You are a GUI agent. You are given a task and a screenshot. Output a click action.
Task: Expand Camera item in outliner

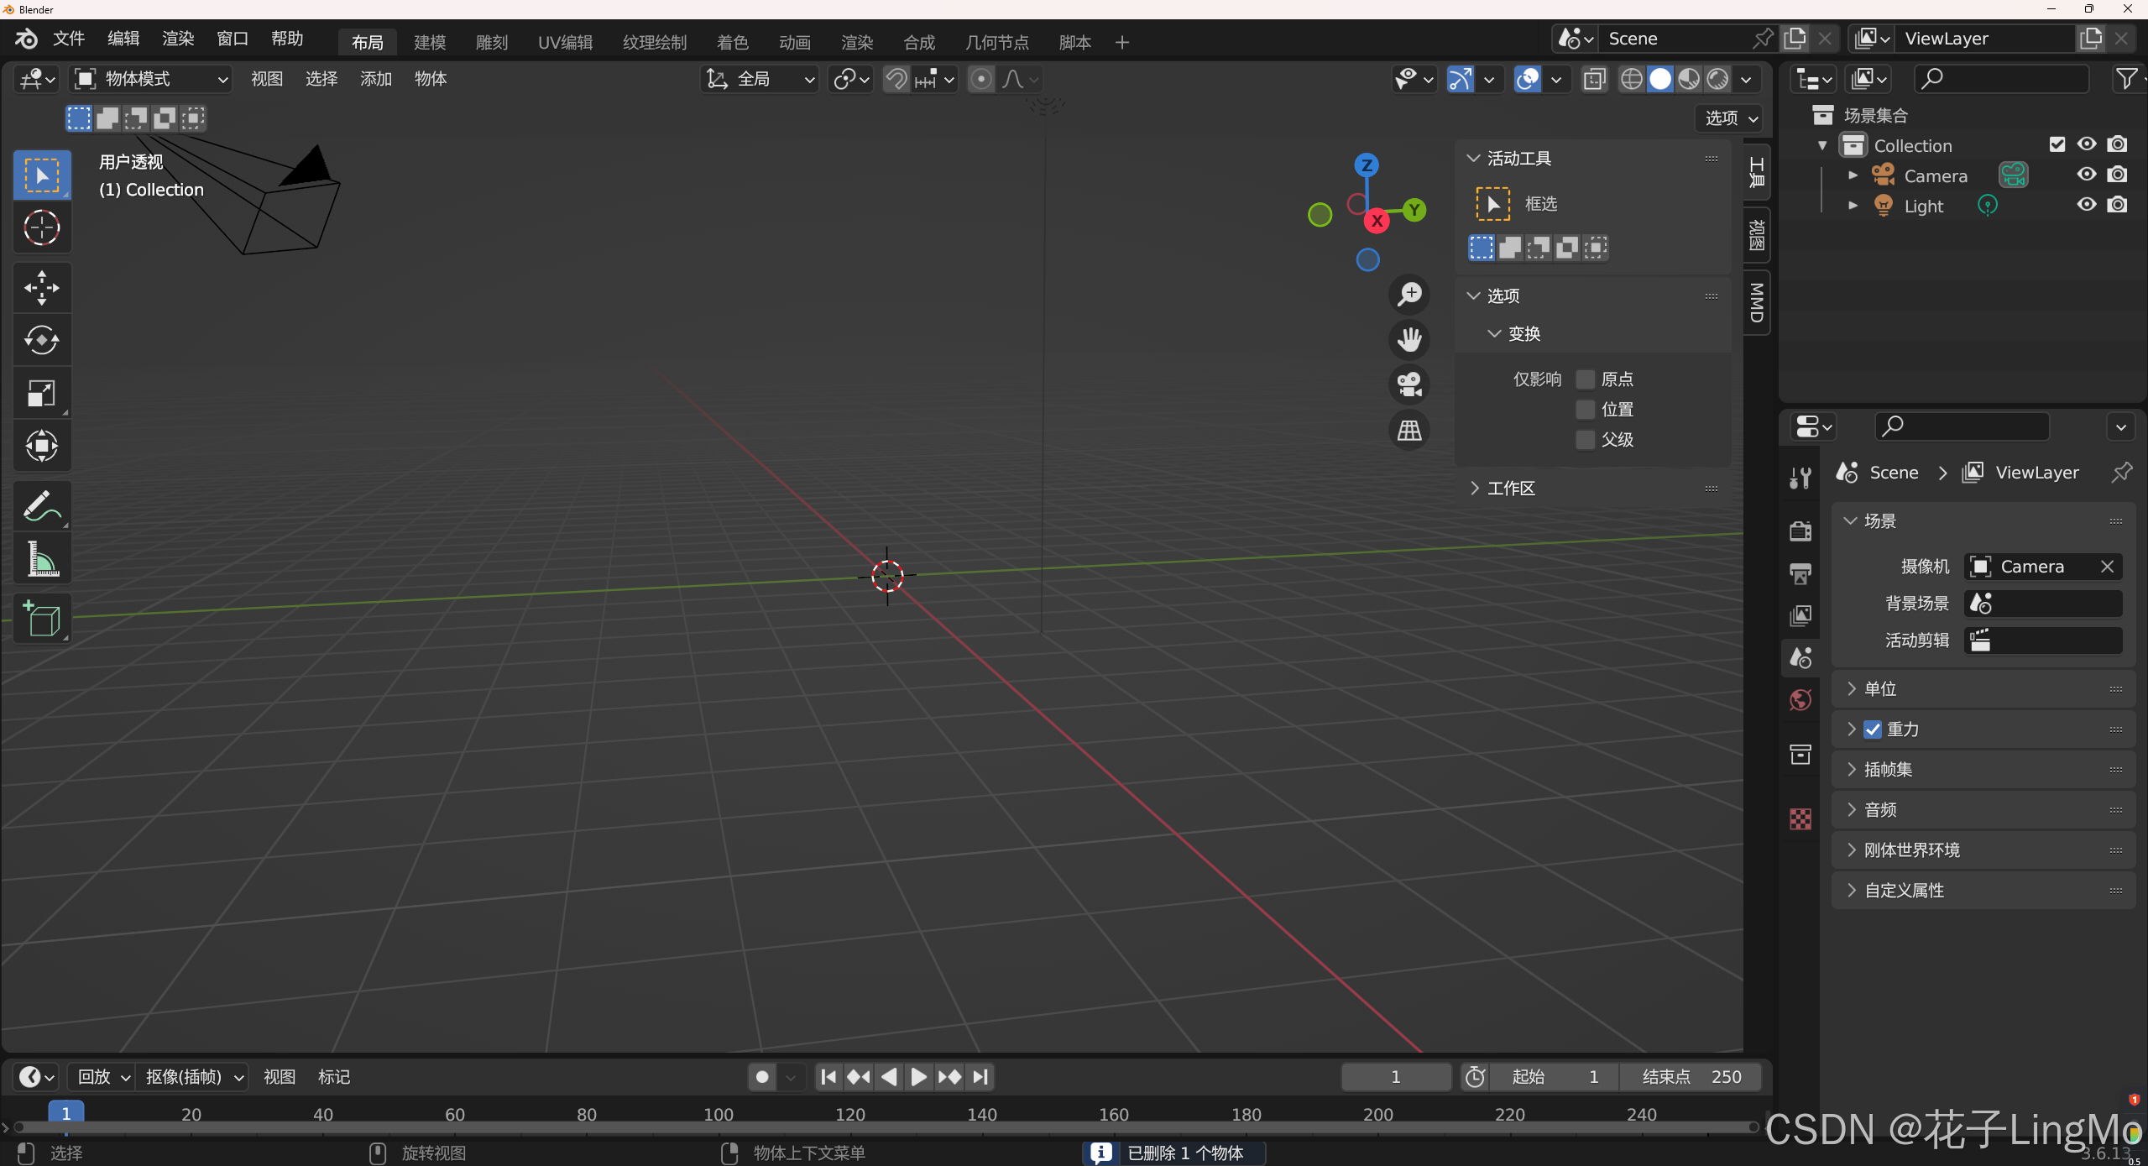(x=1853, y=175)
